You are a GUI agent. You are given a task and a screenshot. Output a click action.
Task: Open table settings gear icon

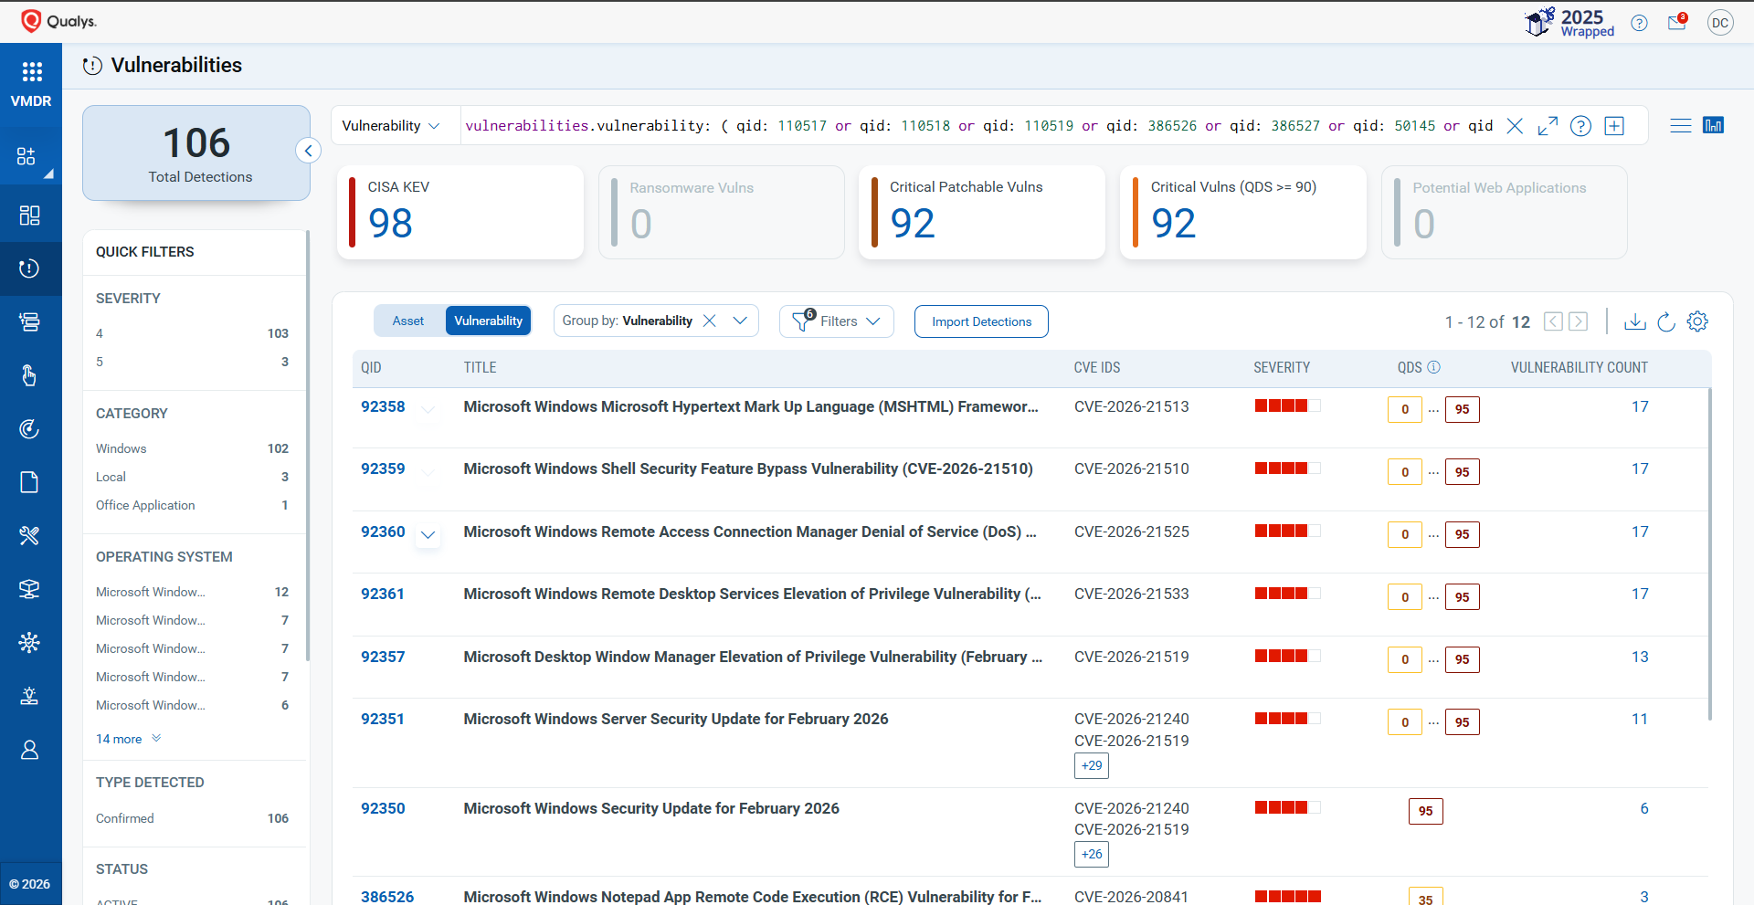(x=1697, y=321)
